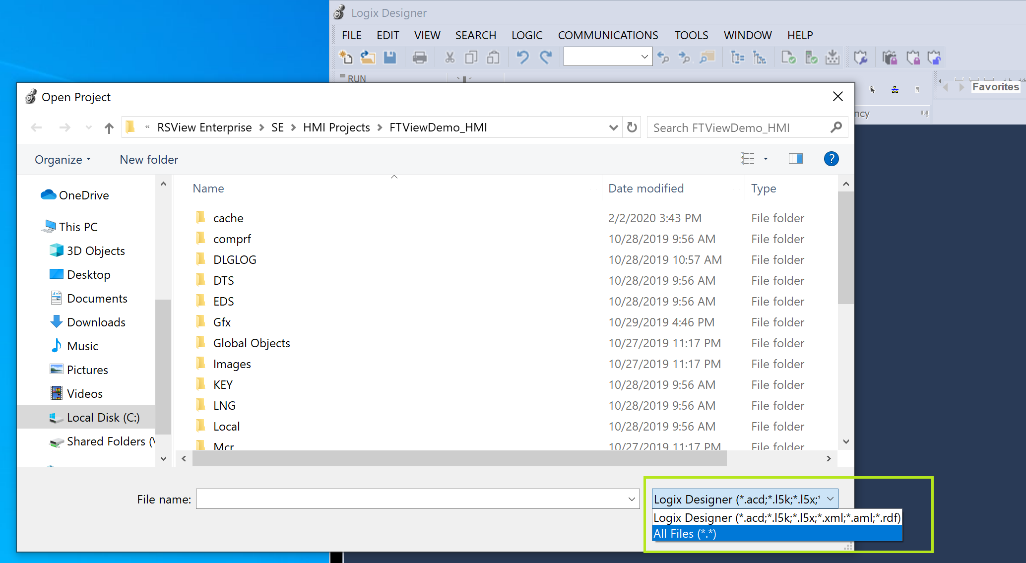Click the Copy toolbar icon
Viewport: 1026px width, 563px height.
pyautogui.click(x=471, y=58)
